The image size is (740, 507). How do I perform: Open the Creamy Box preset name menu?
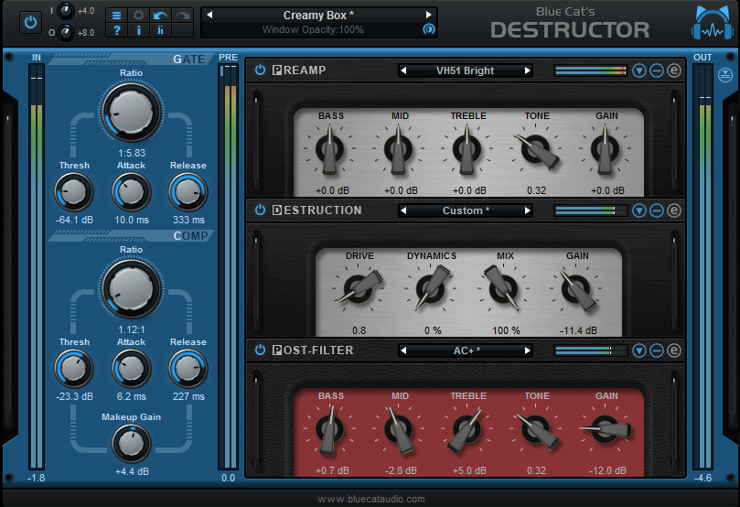pos(318,16)
